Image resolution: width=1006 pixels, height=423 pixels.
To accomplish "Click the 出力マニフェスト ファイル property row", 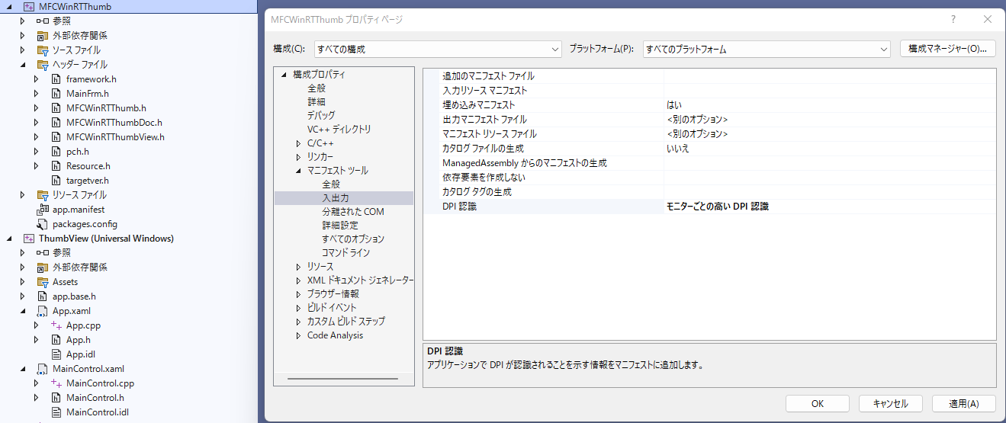I will click(710, 120).
